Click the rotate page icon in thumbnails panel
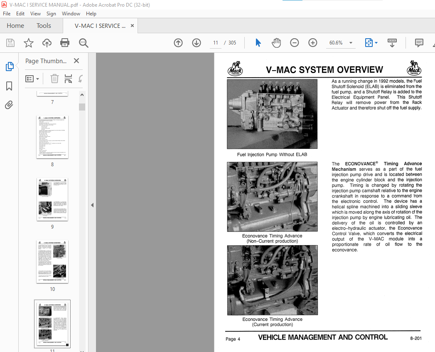This screenshot has height=352, width=435. point(81,79)
